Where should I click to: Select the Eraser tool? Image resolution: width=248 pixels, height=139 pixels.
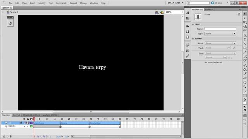tap(245, 78)
